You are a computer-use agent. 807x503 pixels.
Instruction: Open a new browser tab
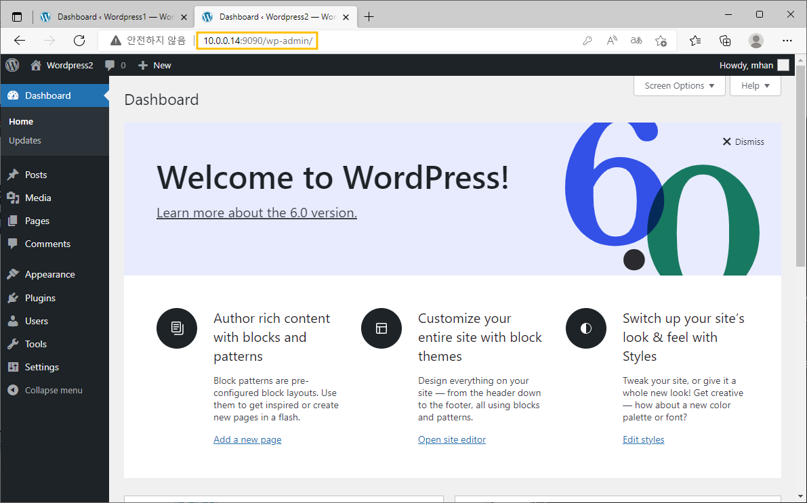click(x=369, y=17)
